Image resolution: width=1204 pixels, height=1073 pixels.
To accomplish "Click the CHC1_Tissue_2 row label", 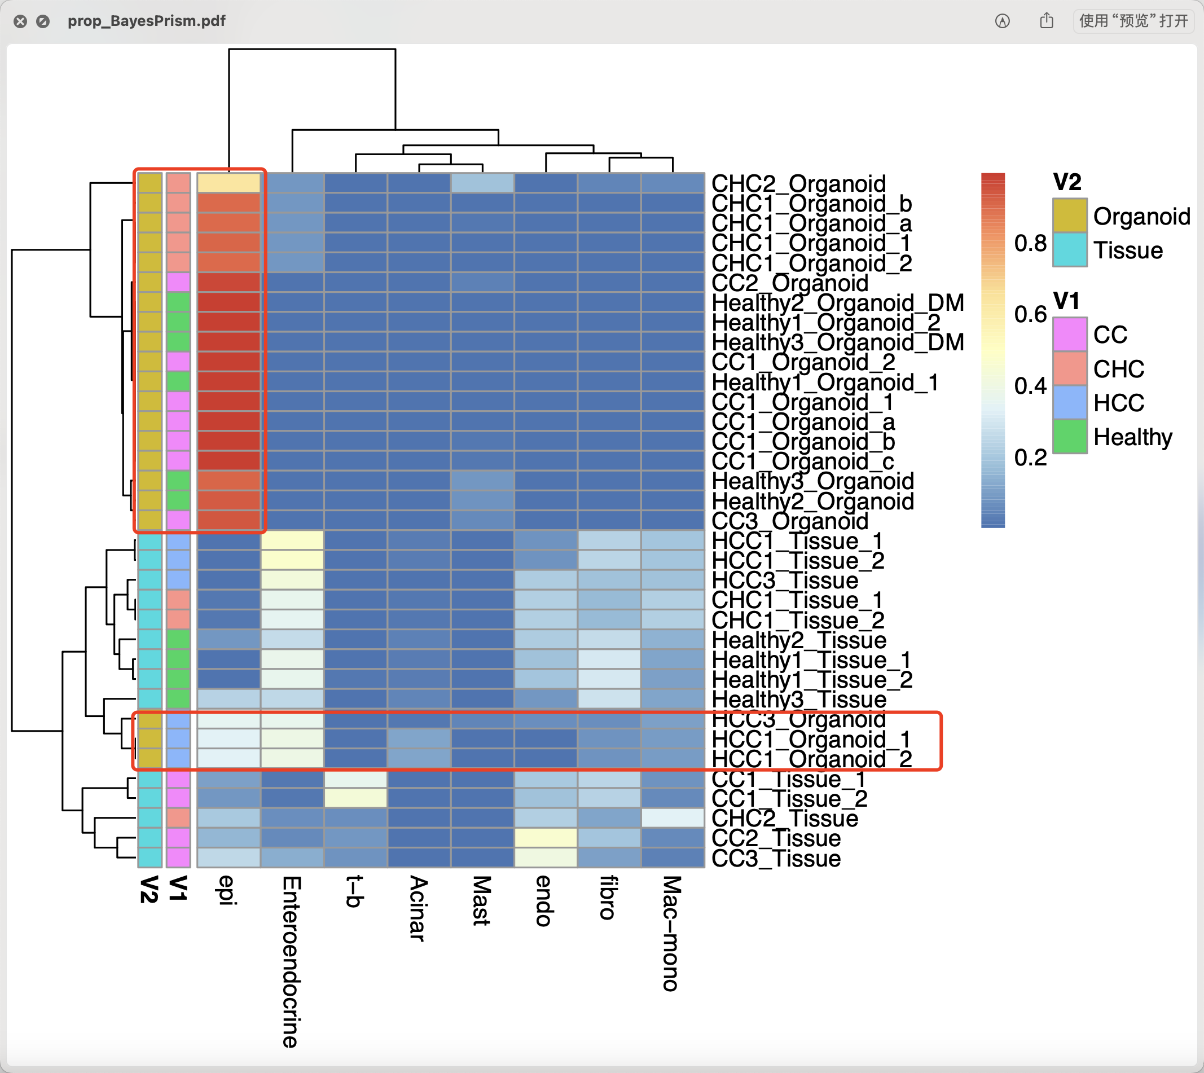I will coord(798,620).
